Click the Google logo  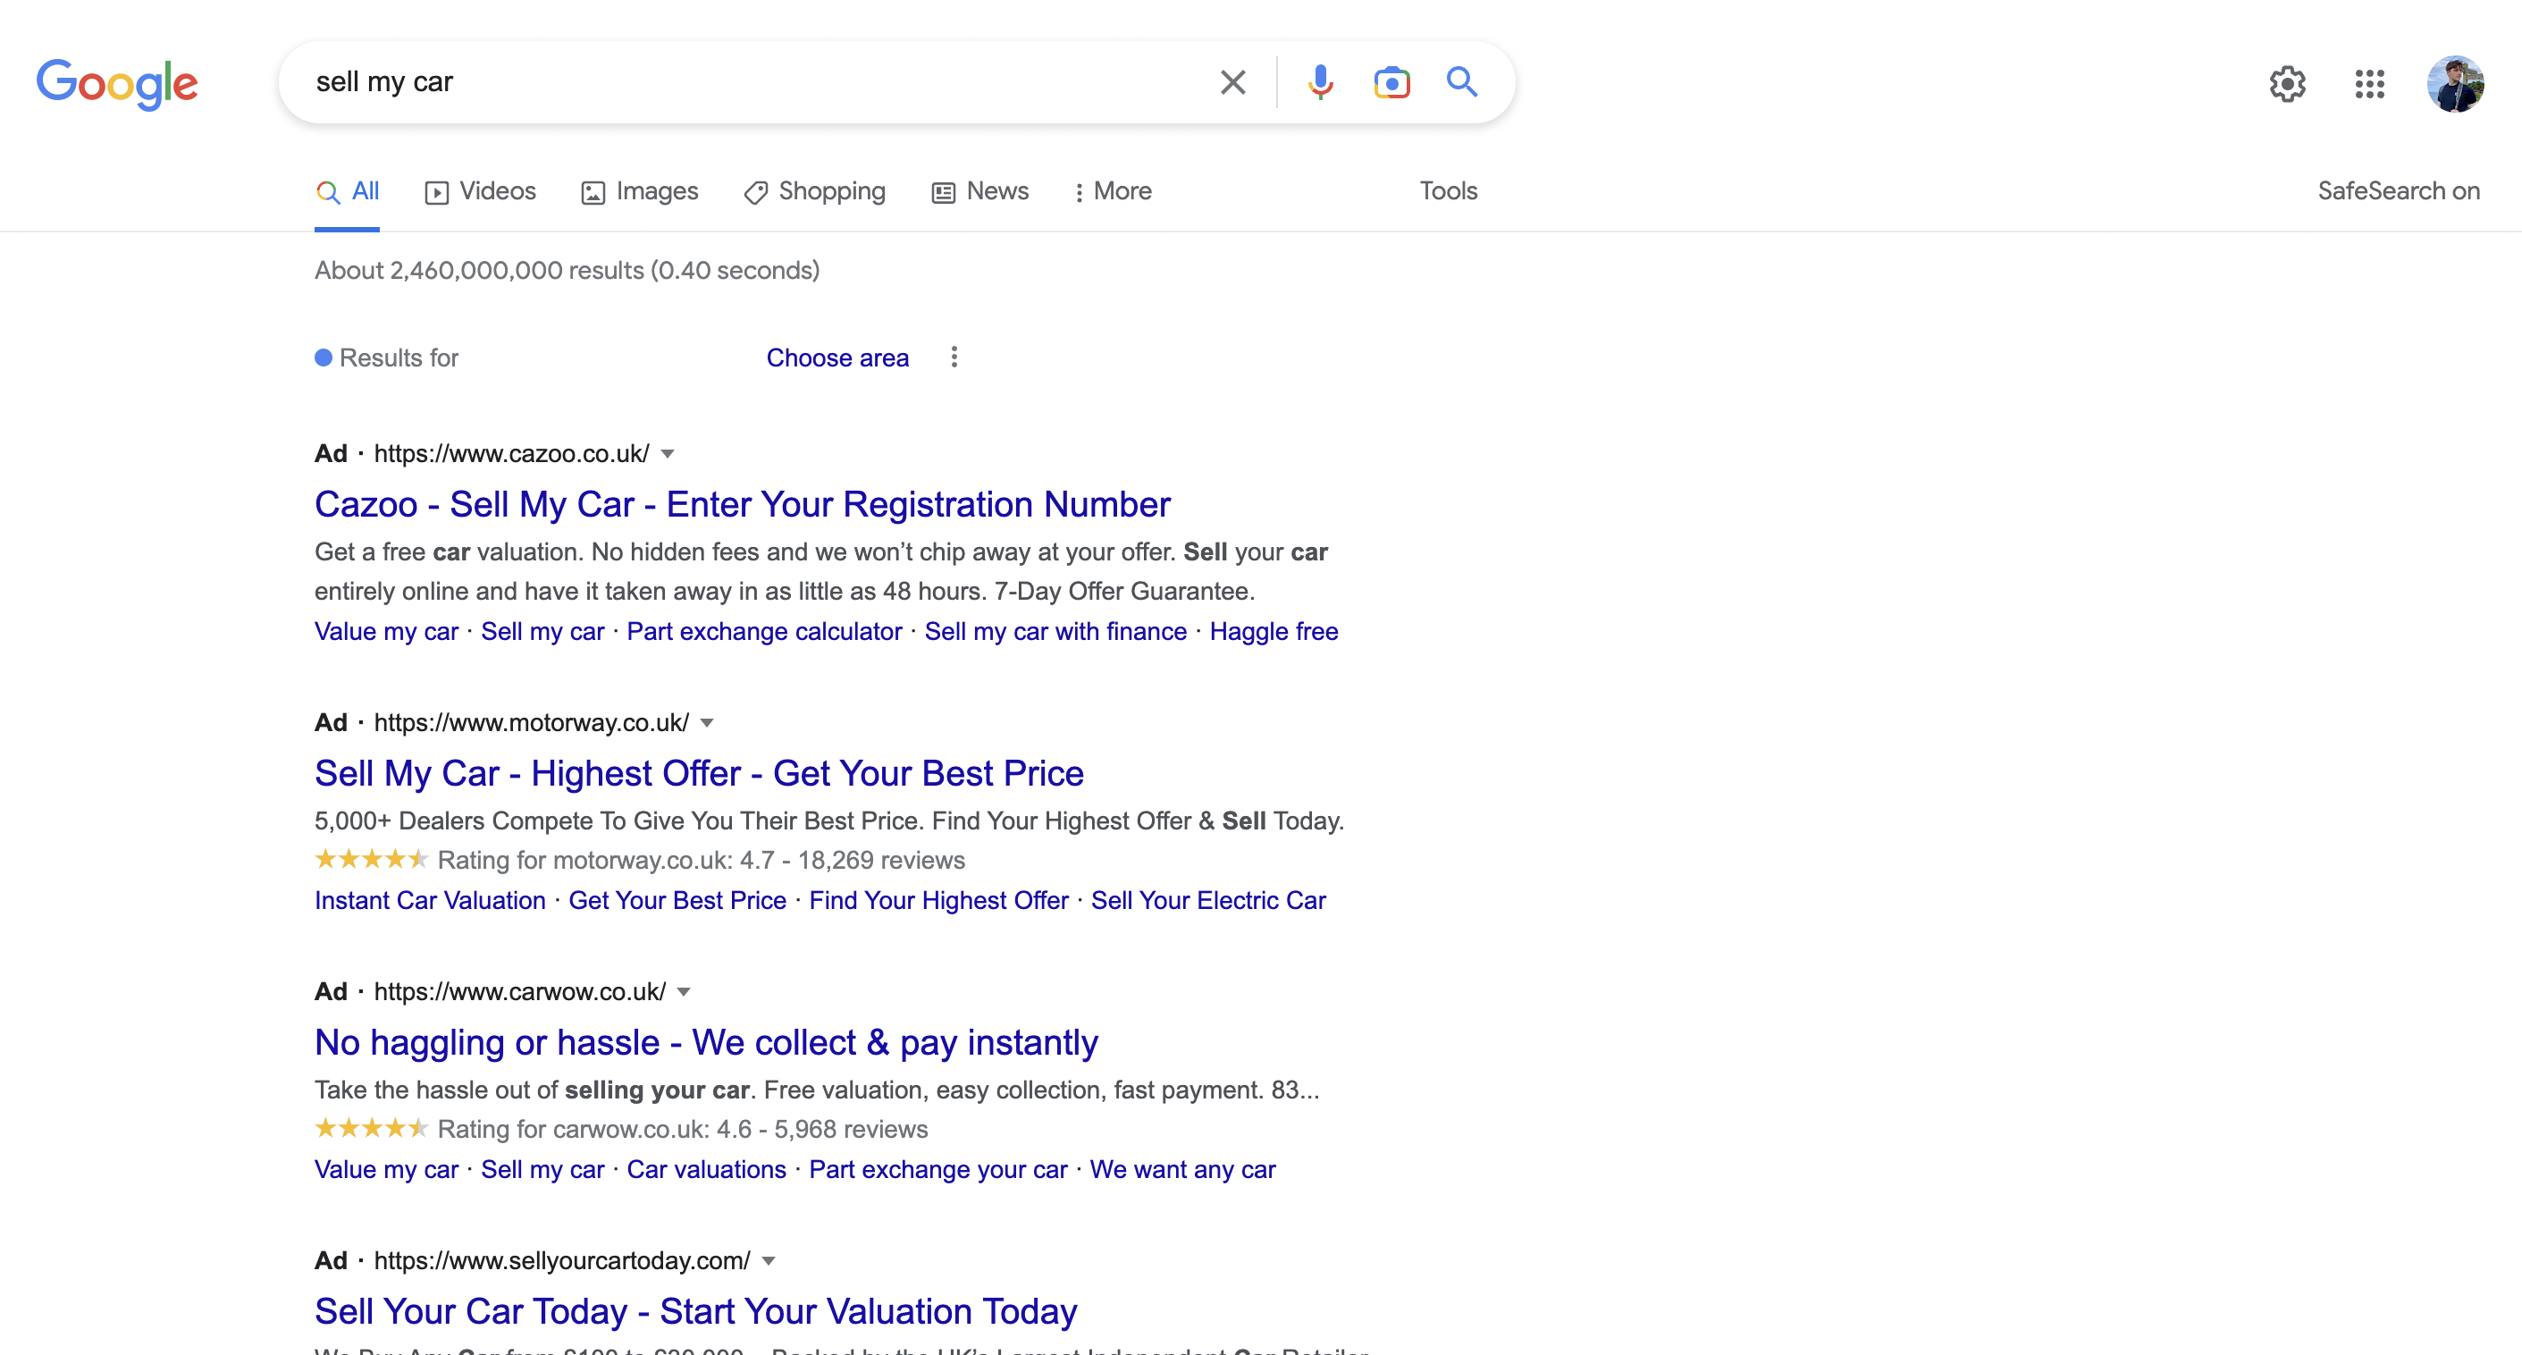(x=116, y=83)
